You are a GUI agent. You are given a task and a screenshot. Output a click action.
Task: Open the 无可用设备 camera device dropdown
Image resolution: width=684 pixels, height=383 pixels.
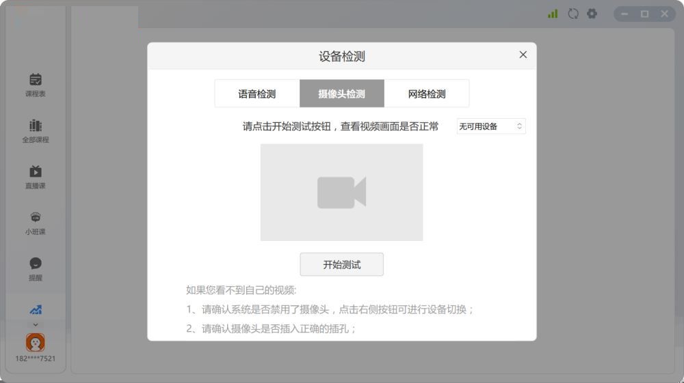tap(491, 126)
